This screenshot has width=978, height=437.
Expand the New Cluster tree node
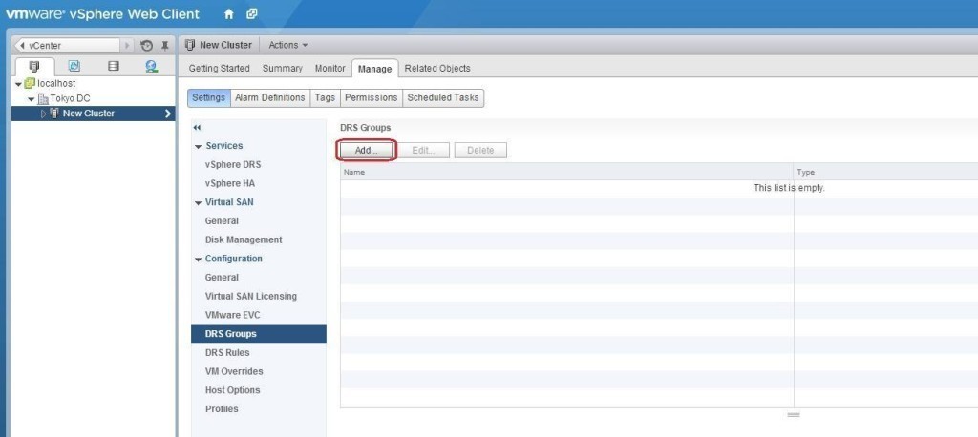[x=44, y=114]
